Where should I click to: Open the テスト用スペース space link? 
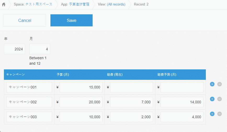click(x=39, y=4)
